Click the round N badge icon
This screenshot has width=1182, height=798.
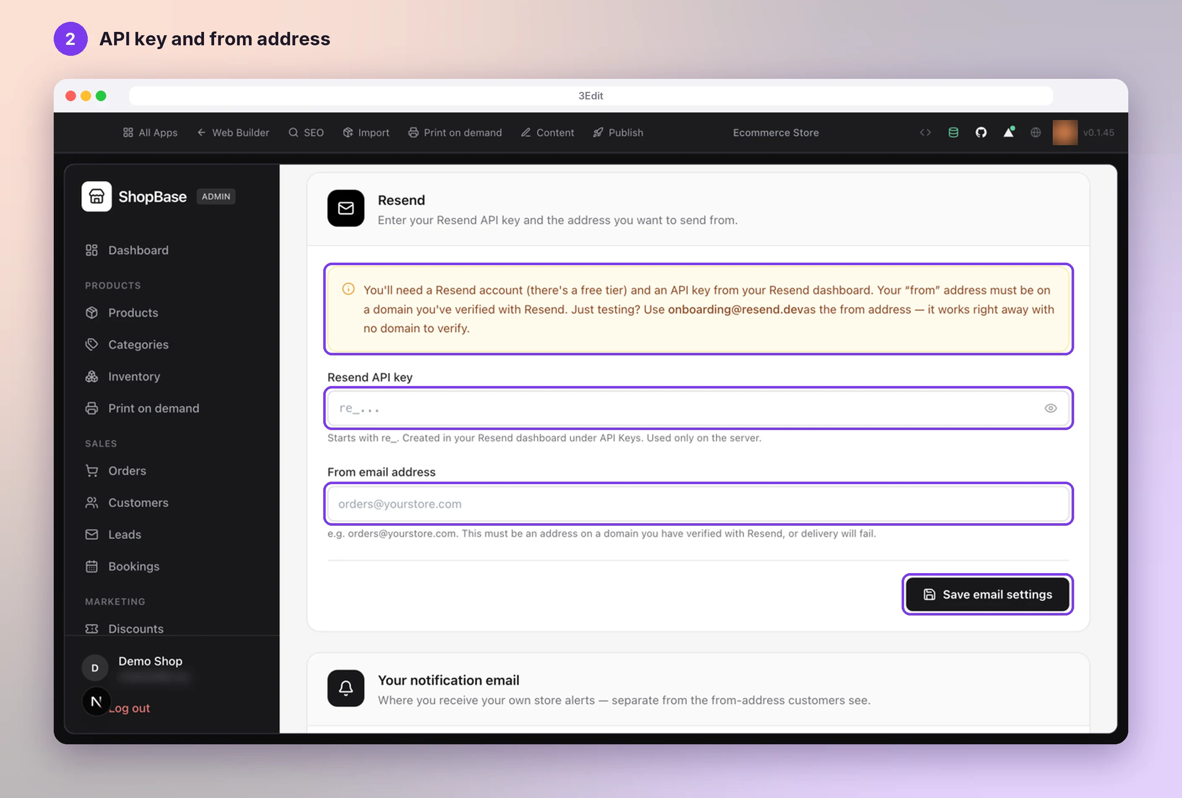click(96, 702)
